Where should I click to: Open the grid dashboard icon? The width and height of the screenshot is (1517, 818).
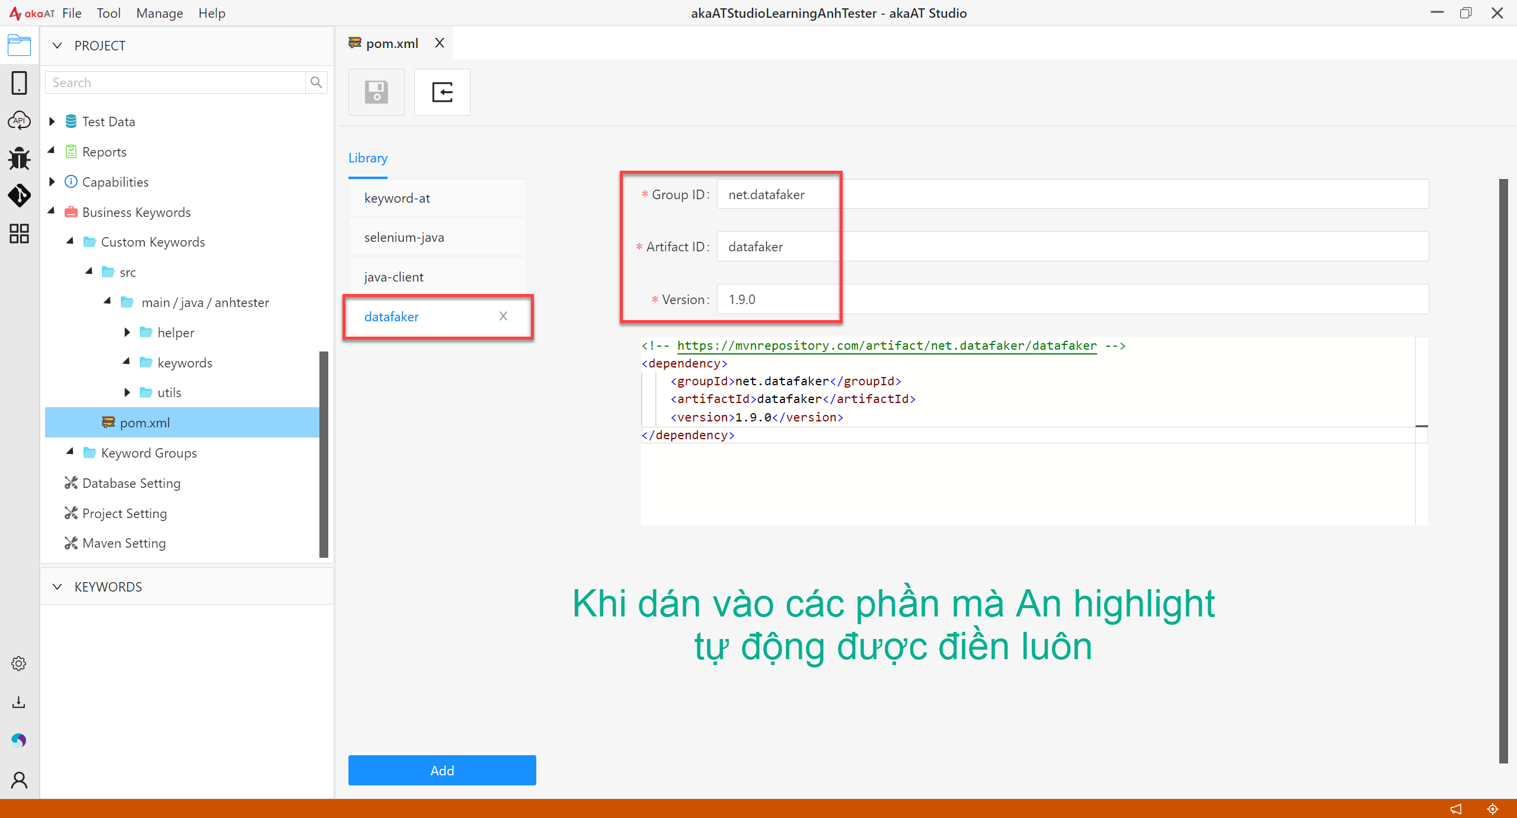(x=19, y=234)
